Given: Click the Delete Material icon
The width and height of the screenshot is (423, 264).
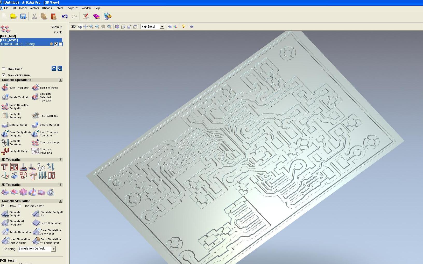Looking at the screenshot, I should pyautogui.click(x=35, y=125).
